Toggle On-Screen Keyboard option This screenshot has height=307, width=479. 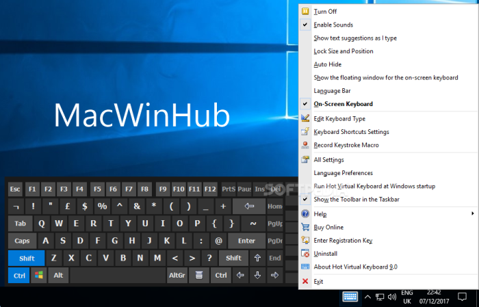[x=388, y=104]
